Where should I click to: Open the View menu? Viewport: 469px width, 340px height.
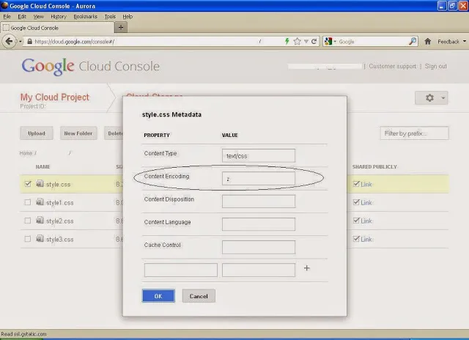38,16
